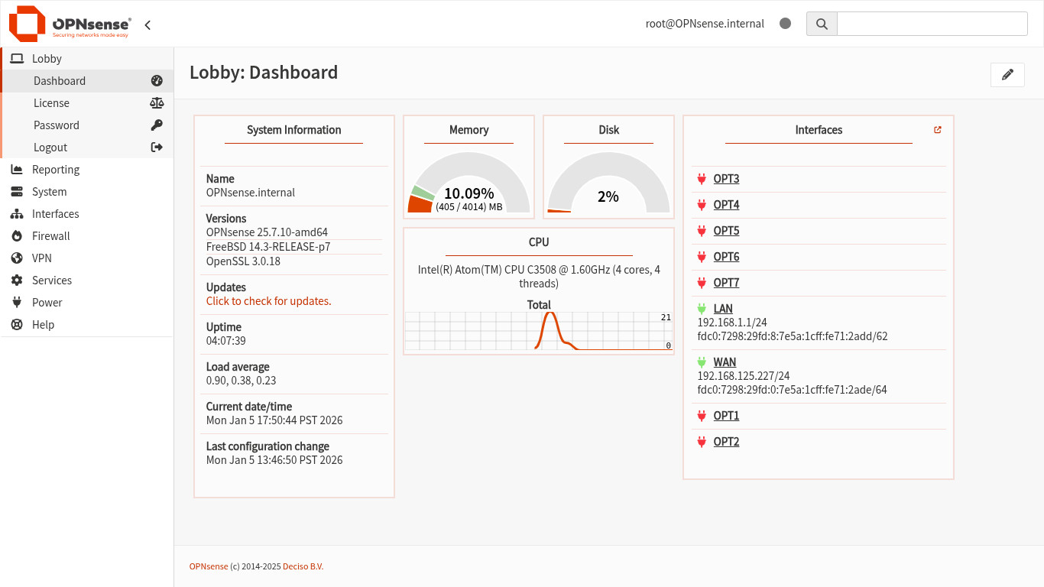Open the OPT5 interface link

726,231
